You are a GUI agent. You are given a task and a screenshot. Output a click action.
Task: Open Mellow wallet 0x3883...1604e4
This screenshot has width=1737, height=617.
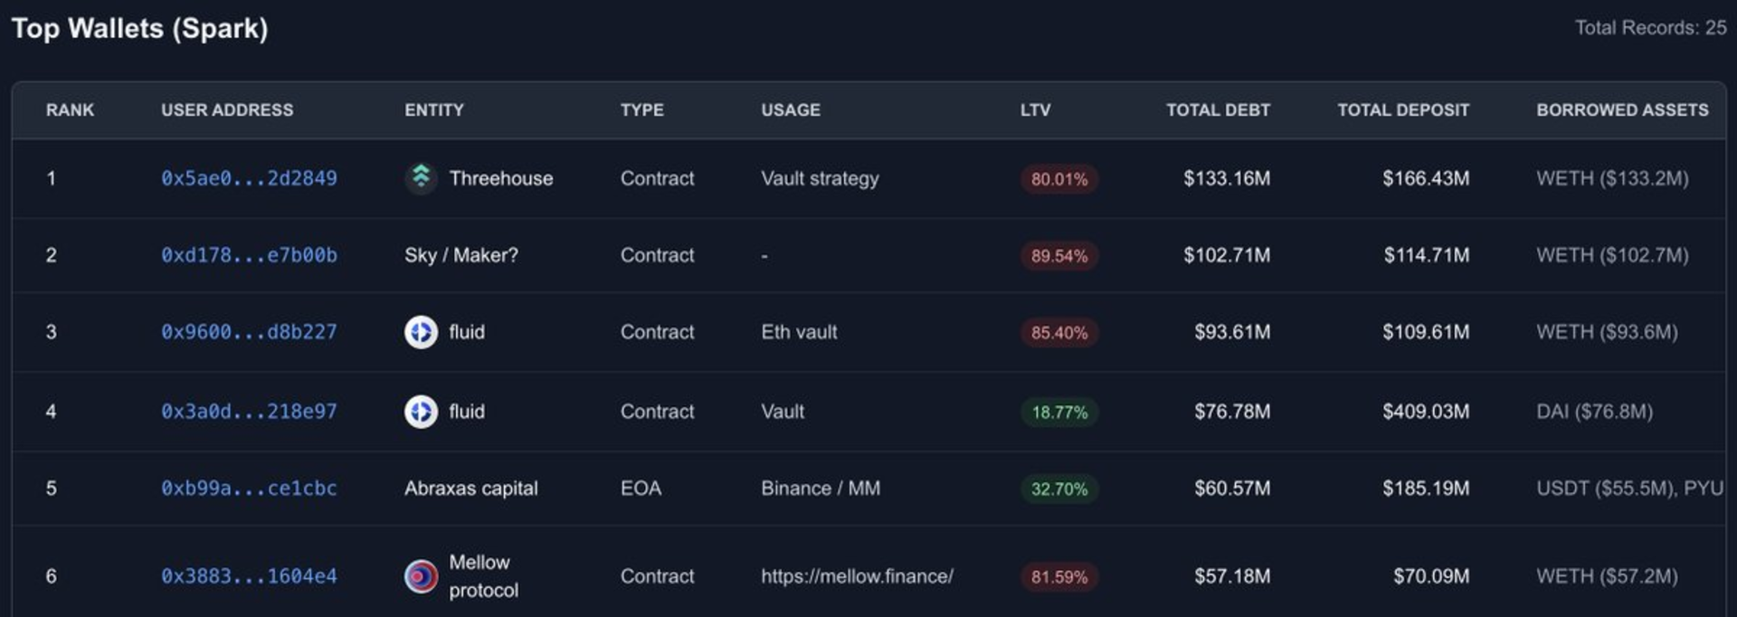click(x=248, y=575)
